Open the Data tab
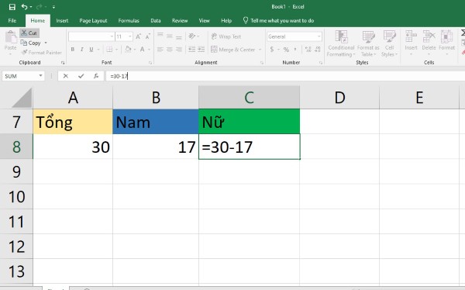This screenshot has height=290, width=465. pyautogui.click(x=156, y=20)
